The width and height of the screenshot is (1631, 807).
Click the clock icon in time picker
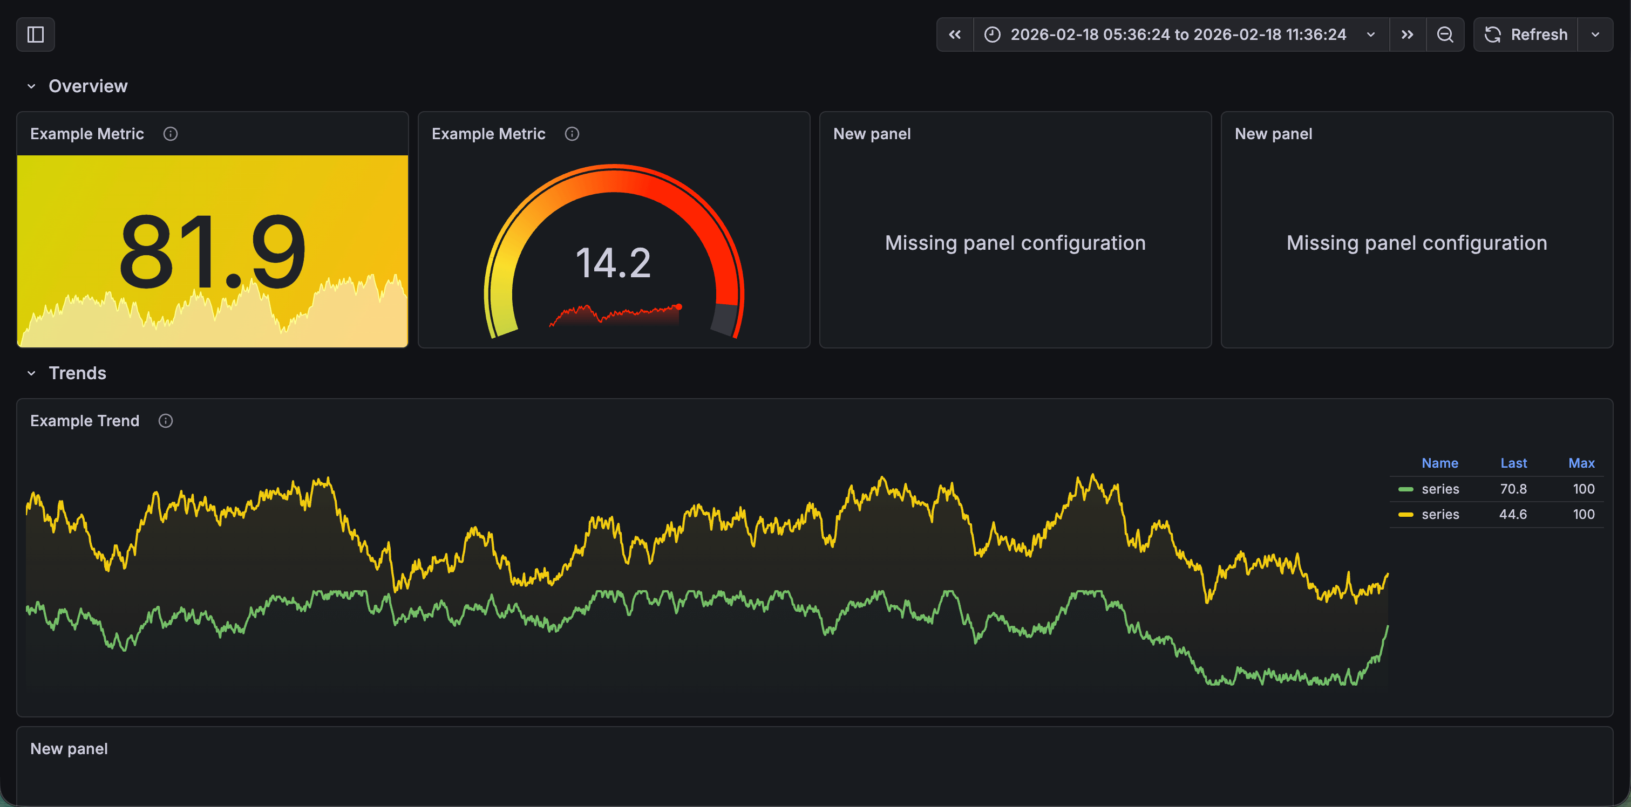tap(992, 34)
